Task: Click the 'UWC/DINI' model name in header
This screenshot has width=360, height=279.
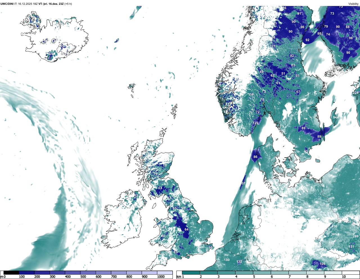Action: pyautogui.click(x=7, y=4)
